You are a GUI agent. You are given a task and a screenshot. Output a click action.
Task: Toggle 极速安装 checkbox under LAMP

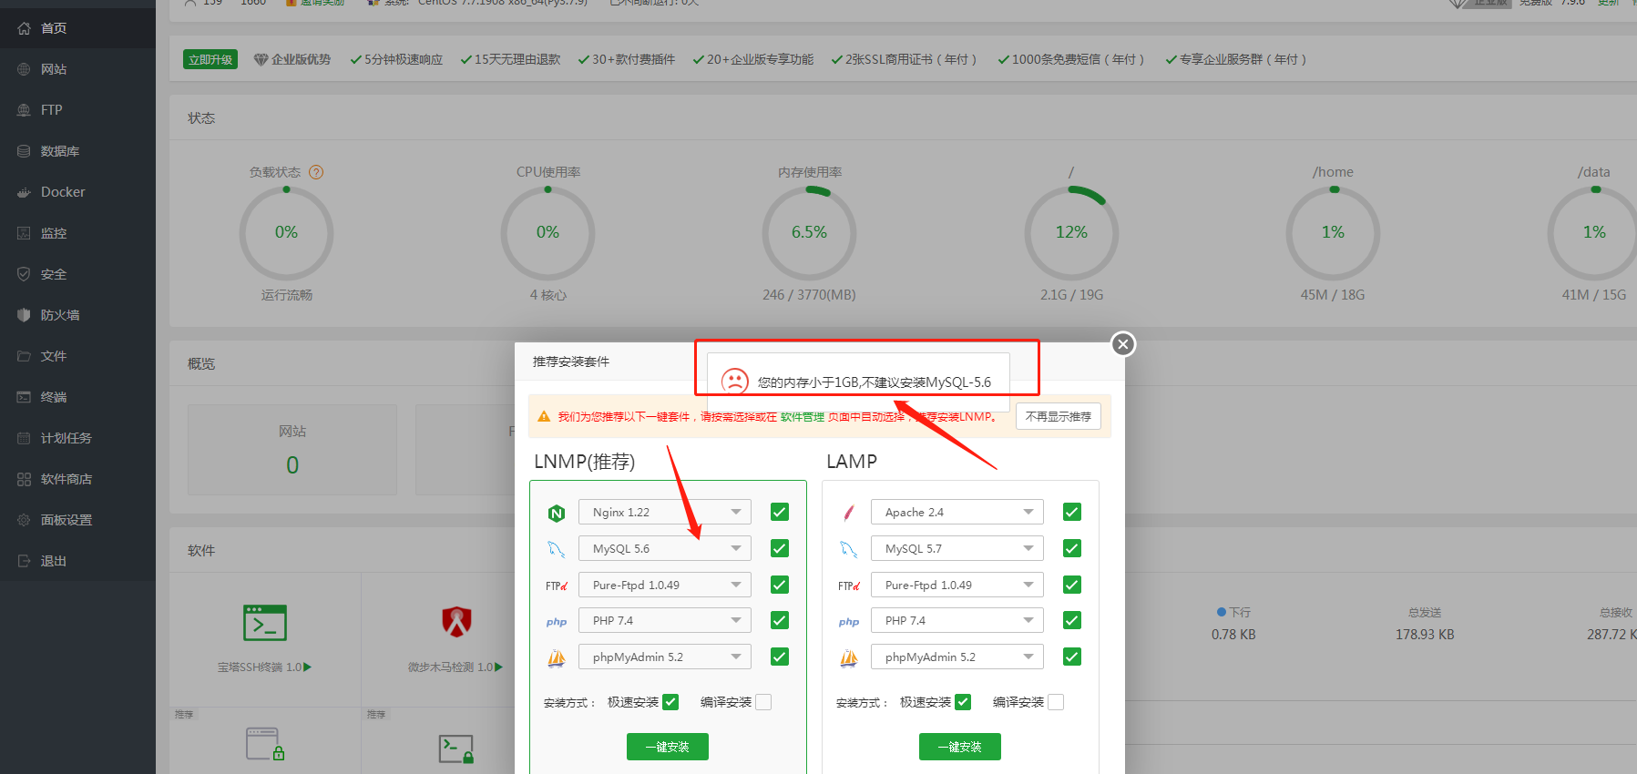pos(963,702)
